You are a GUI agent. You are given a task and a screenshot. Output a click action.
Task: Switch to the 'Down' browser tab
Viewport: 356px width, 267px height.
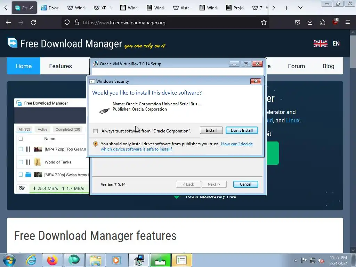point(50,8)
